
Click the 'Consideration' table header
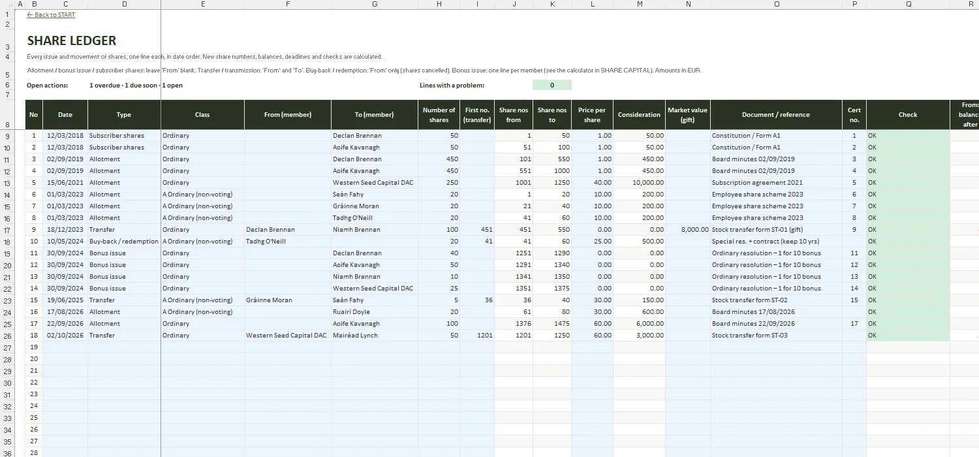point(640,115)
